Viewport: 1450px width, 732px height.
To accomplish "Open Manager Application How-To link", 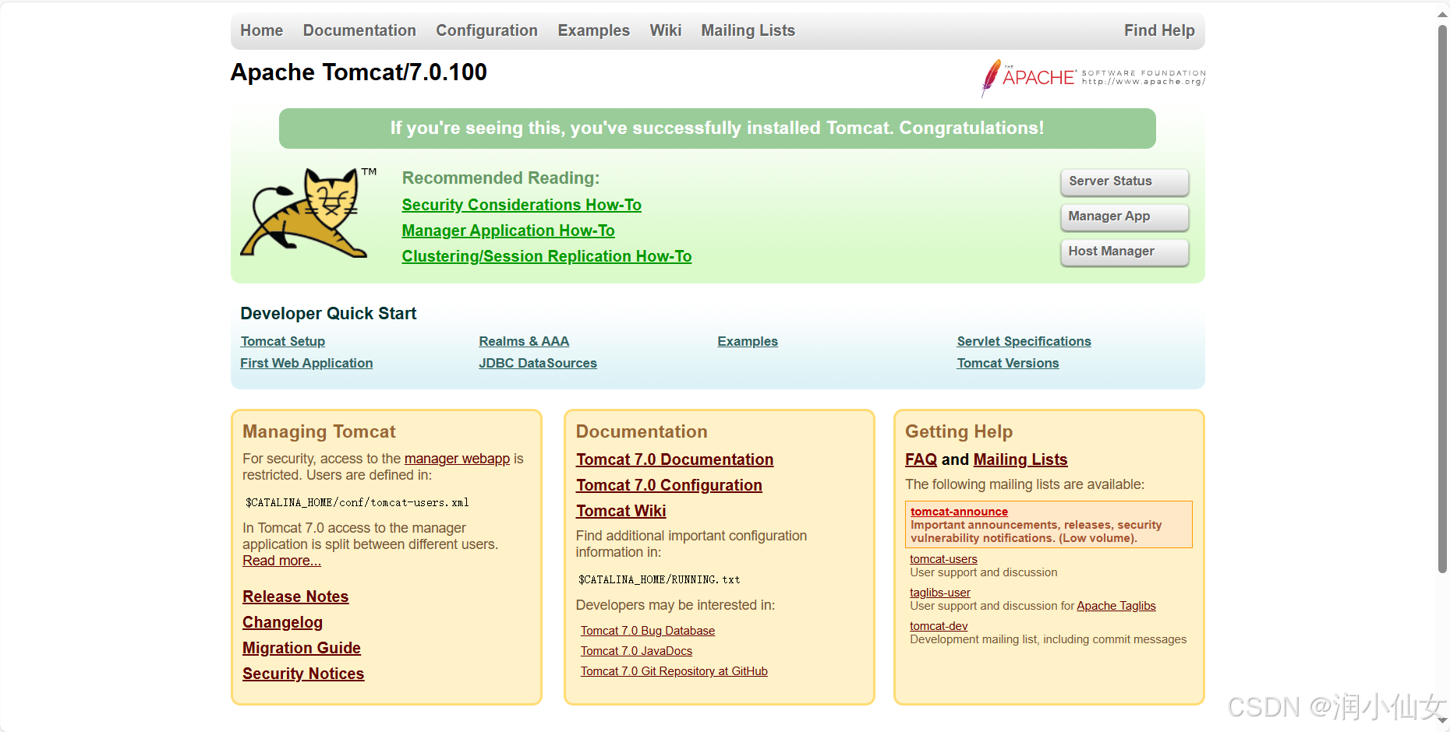I will click(508, 231).
